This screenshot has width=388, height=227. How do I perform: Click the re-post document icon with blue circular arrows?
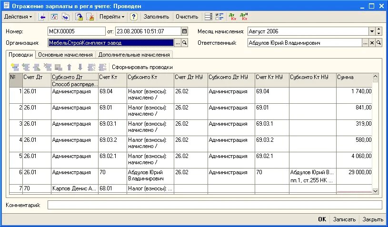pos(54,17)
